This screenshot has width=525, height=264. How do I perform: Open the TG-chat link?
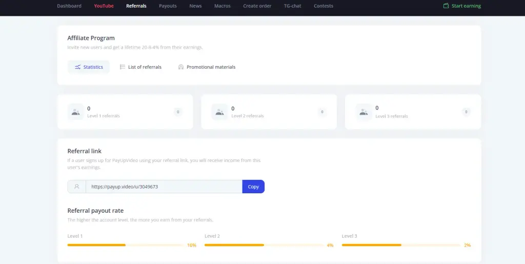(x=293, y=6)
